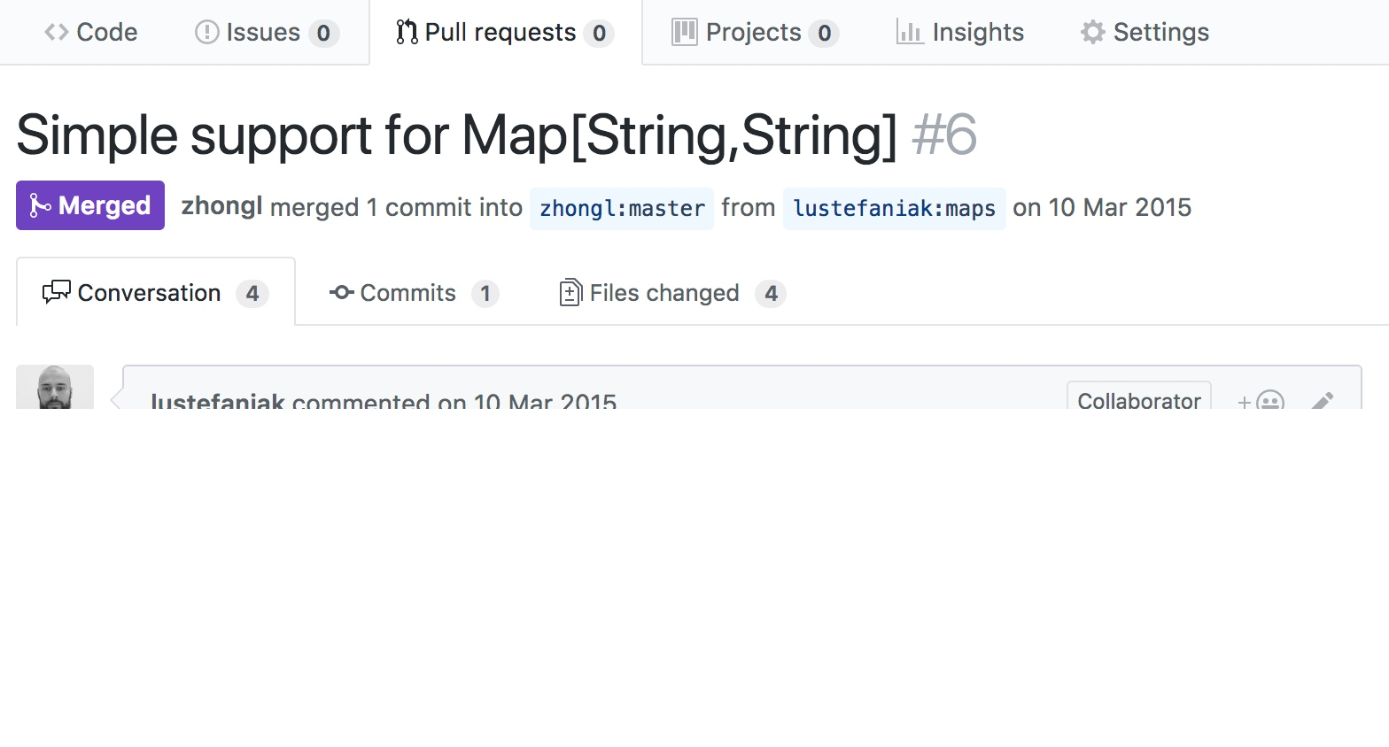Switch to the Commits tab
The image size is (1389, 747).
point(407,293)
